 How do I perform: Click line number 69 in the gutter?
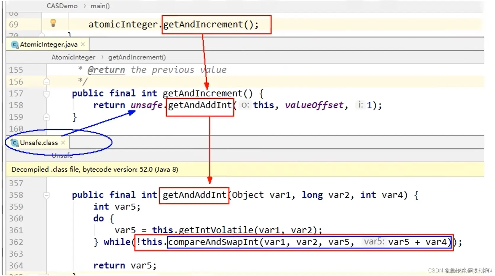[14, 24]
